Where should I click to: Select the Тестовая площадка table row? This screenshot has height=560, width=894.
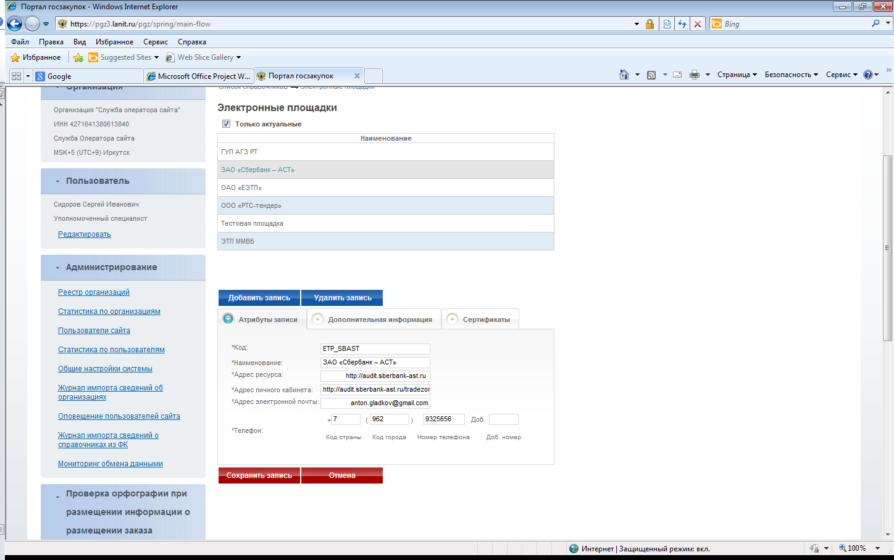pos(386,223)
